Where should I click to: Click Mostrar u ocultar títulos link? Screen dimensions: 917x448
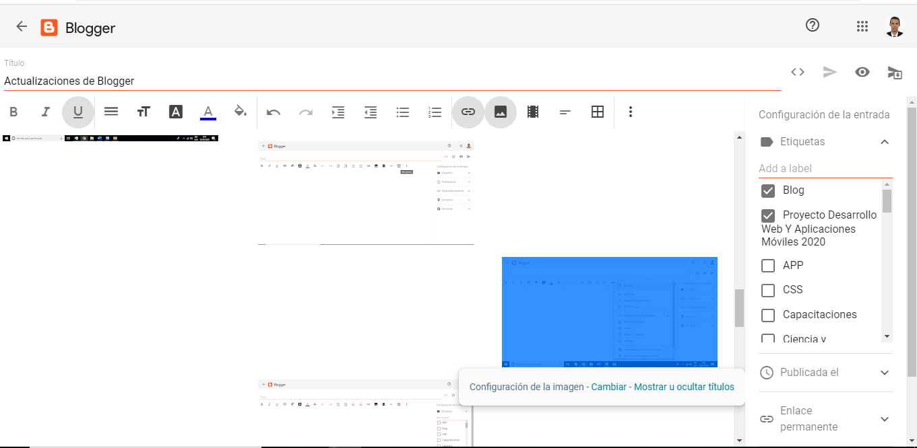(684, 387)
